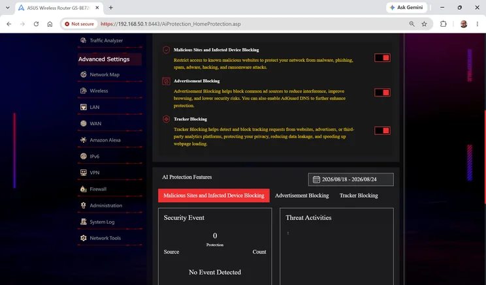Image resolution: width=486 pixels, height=285 pixels.
Task: Click the Malicious Sites shield icon
Action: click(166, 50)
